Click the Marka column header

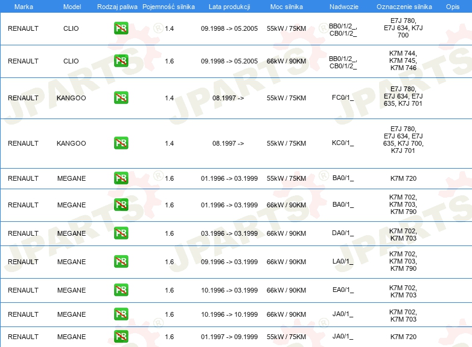pos(24,7)
